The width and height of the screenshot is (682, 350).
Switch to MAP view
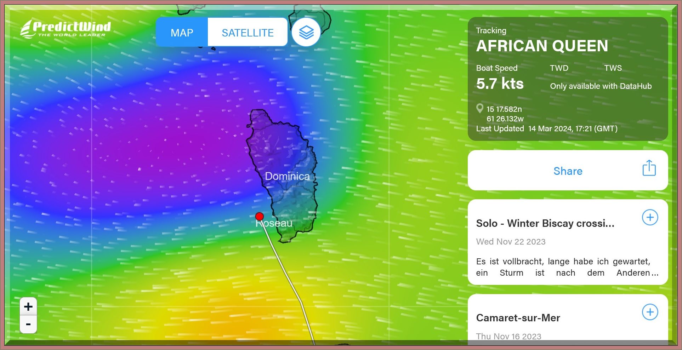tap(182, 33)
